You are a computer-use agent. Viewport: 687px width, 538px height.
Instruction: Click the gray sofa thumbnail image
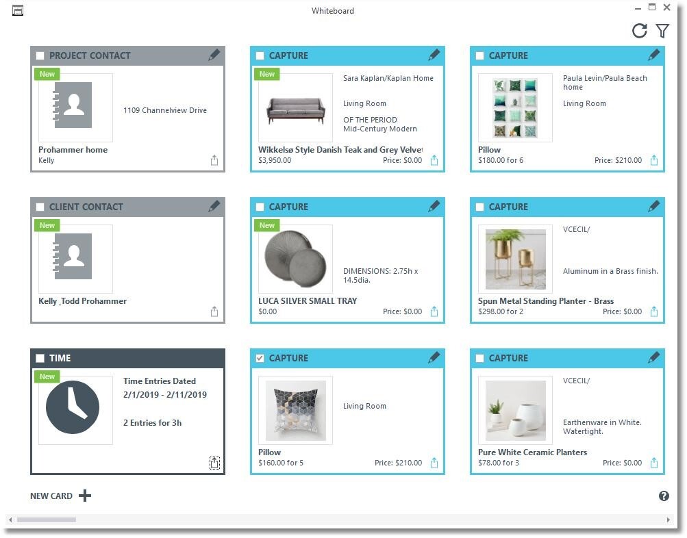click(x=295, y=108)
